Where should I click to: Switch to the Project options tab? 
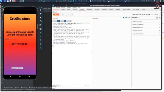(x=127, y=10)
